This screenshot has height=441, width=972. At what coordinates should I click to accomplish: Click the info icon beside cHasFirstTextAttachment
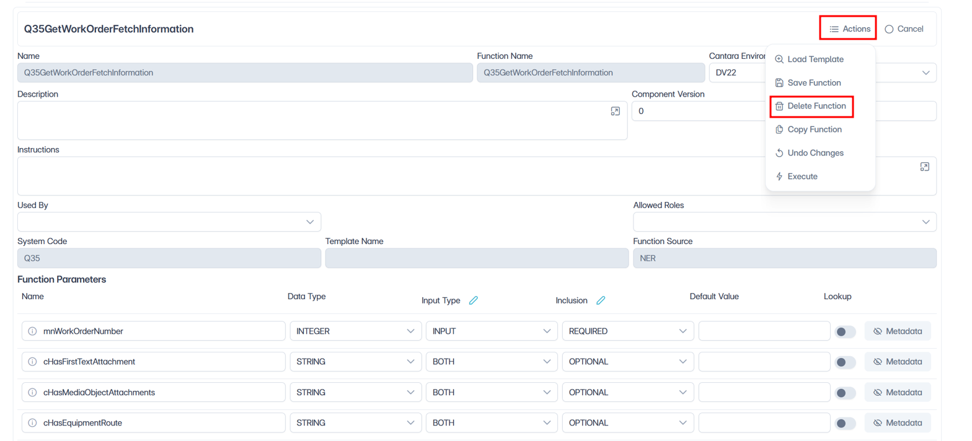[32, 362]
